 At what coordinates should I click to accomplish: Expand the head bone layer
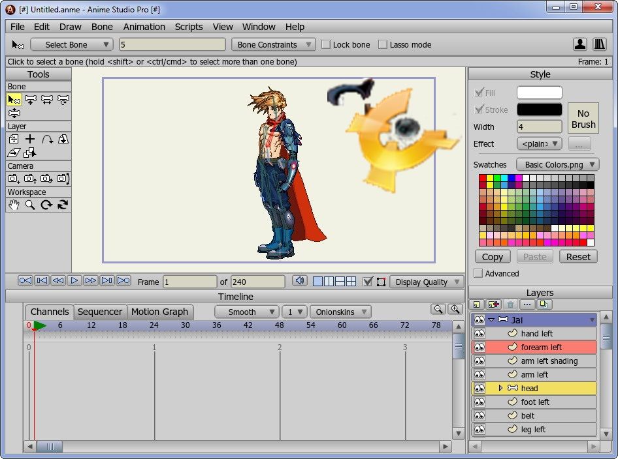pyautogui.click(x=500, y=389)
